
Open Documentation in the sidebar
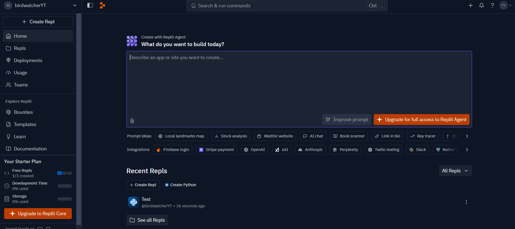tap(38, 149)
